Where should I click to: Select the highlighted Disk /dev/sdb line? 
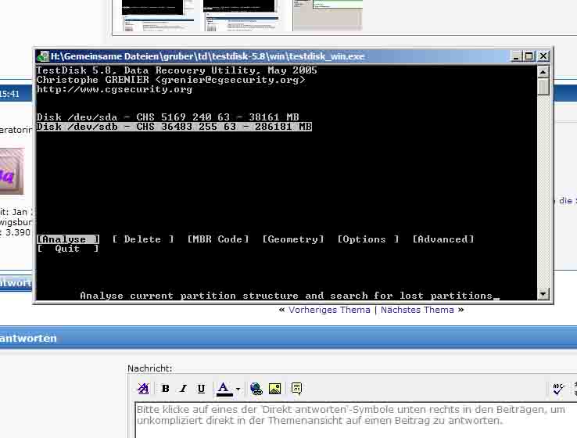[x=174, y=127]
